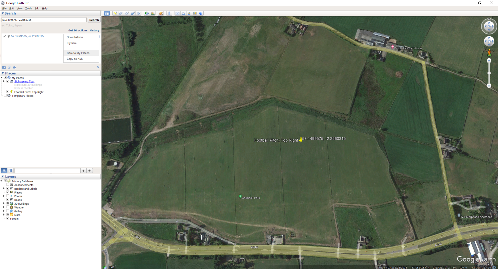Add a placemark with pushpin tool

pos(115,13)
